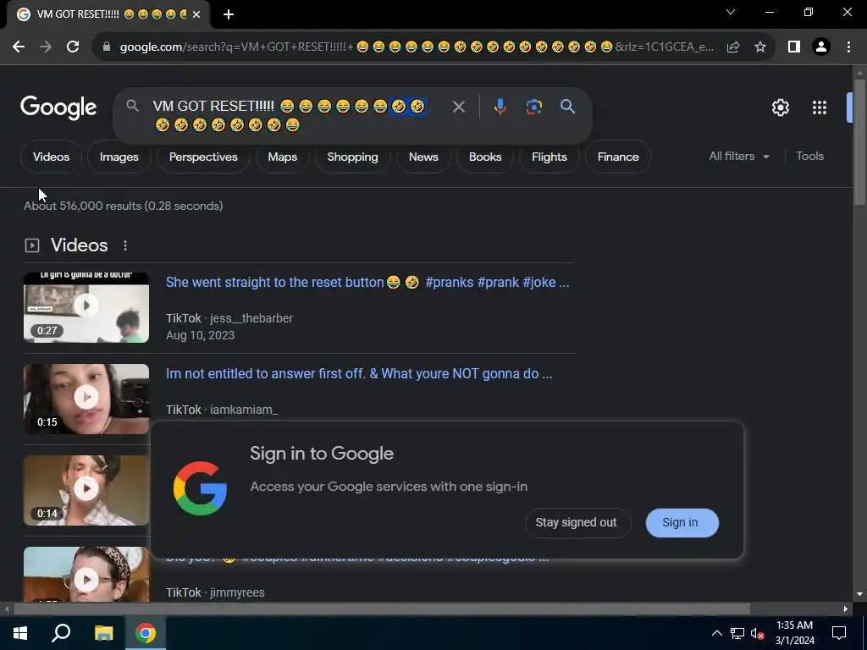Open Google quick settings gear

pos(780,107)
